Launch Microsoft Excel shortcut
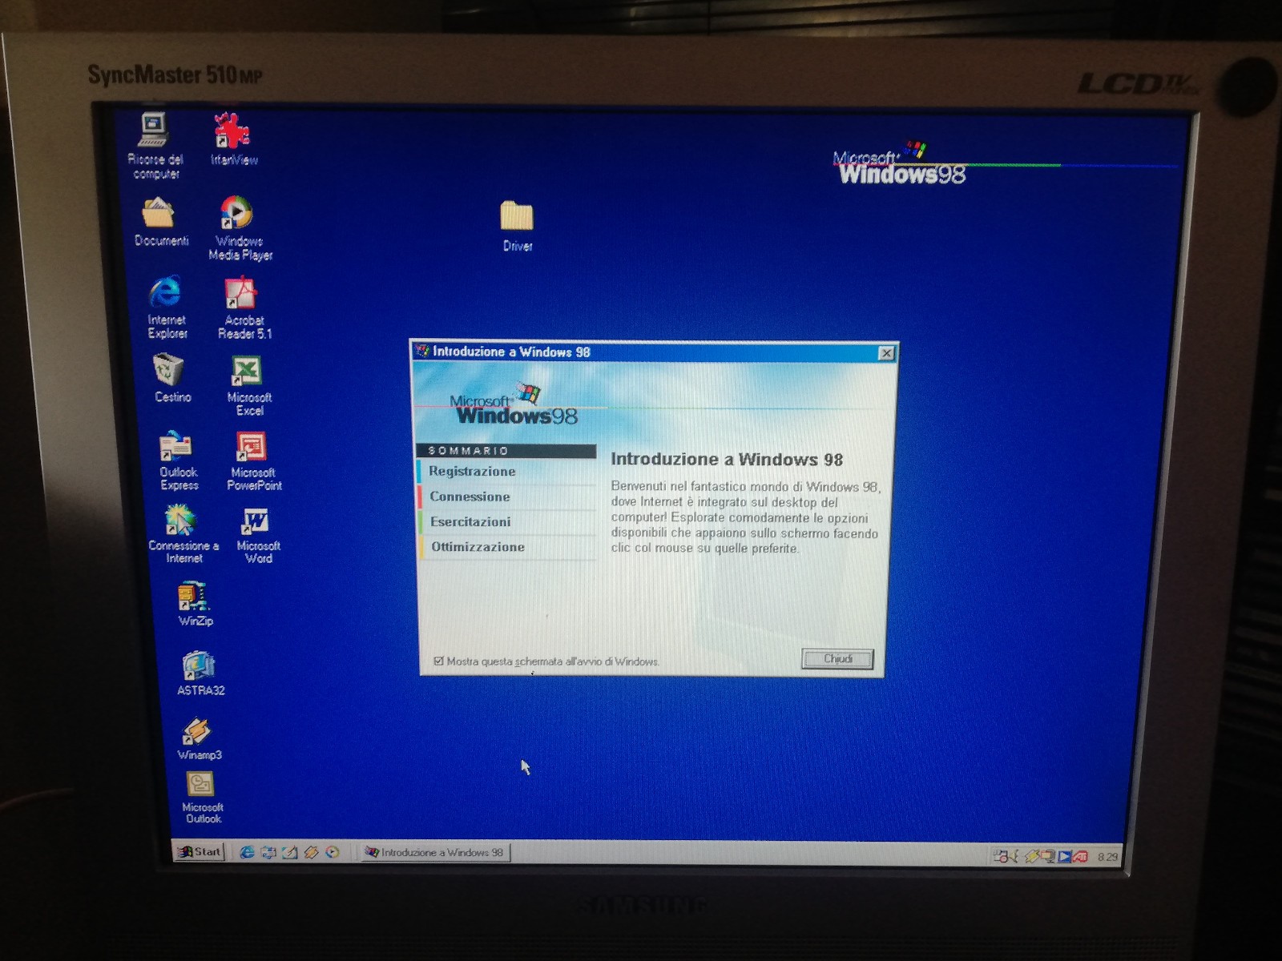1282x961 pixels. pos(248,385)
